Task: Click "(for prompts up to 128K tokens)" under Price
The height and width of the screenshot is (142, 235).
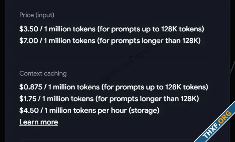Action: pyautogui.click(x=151, y=29)
